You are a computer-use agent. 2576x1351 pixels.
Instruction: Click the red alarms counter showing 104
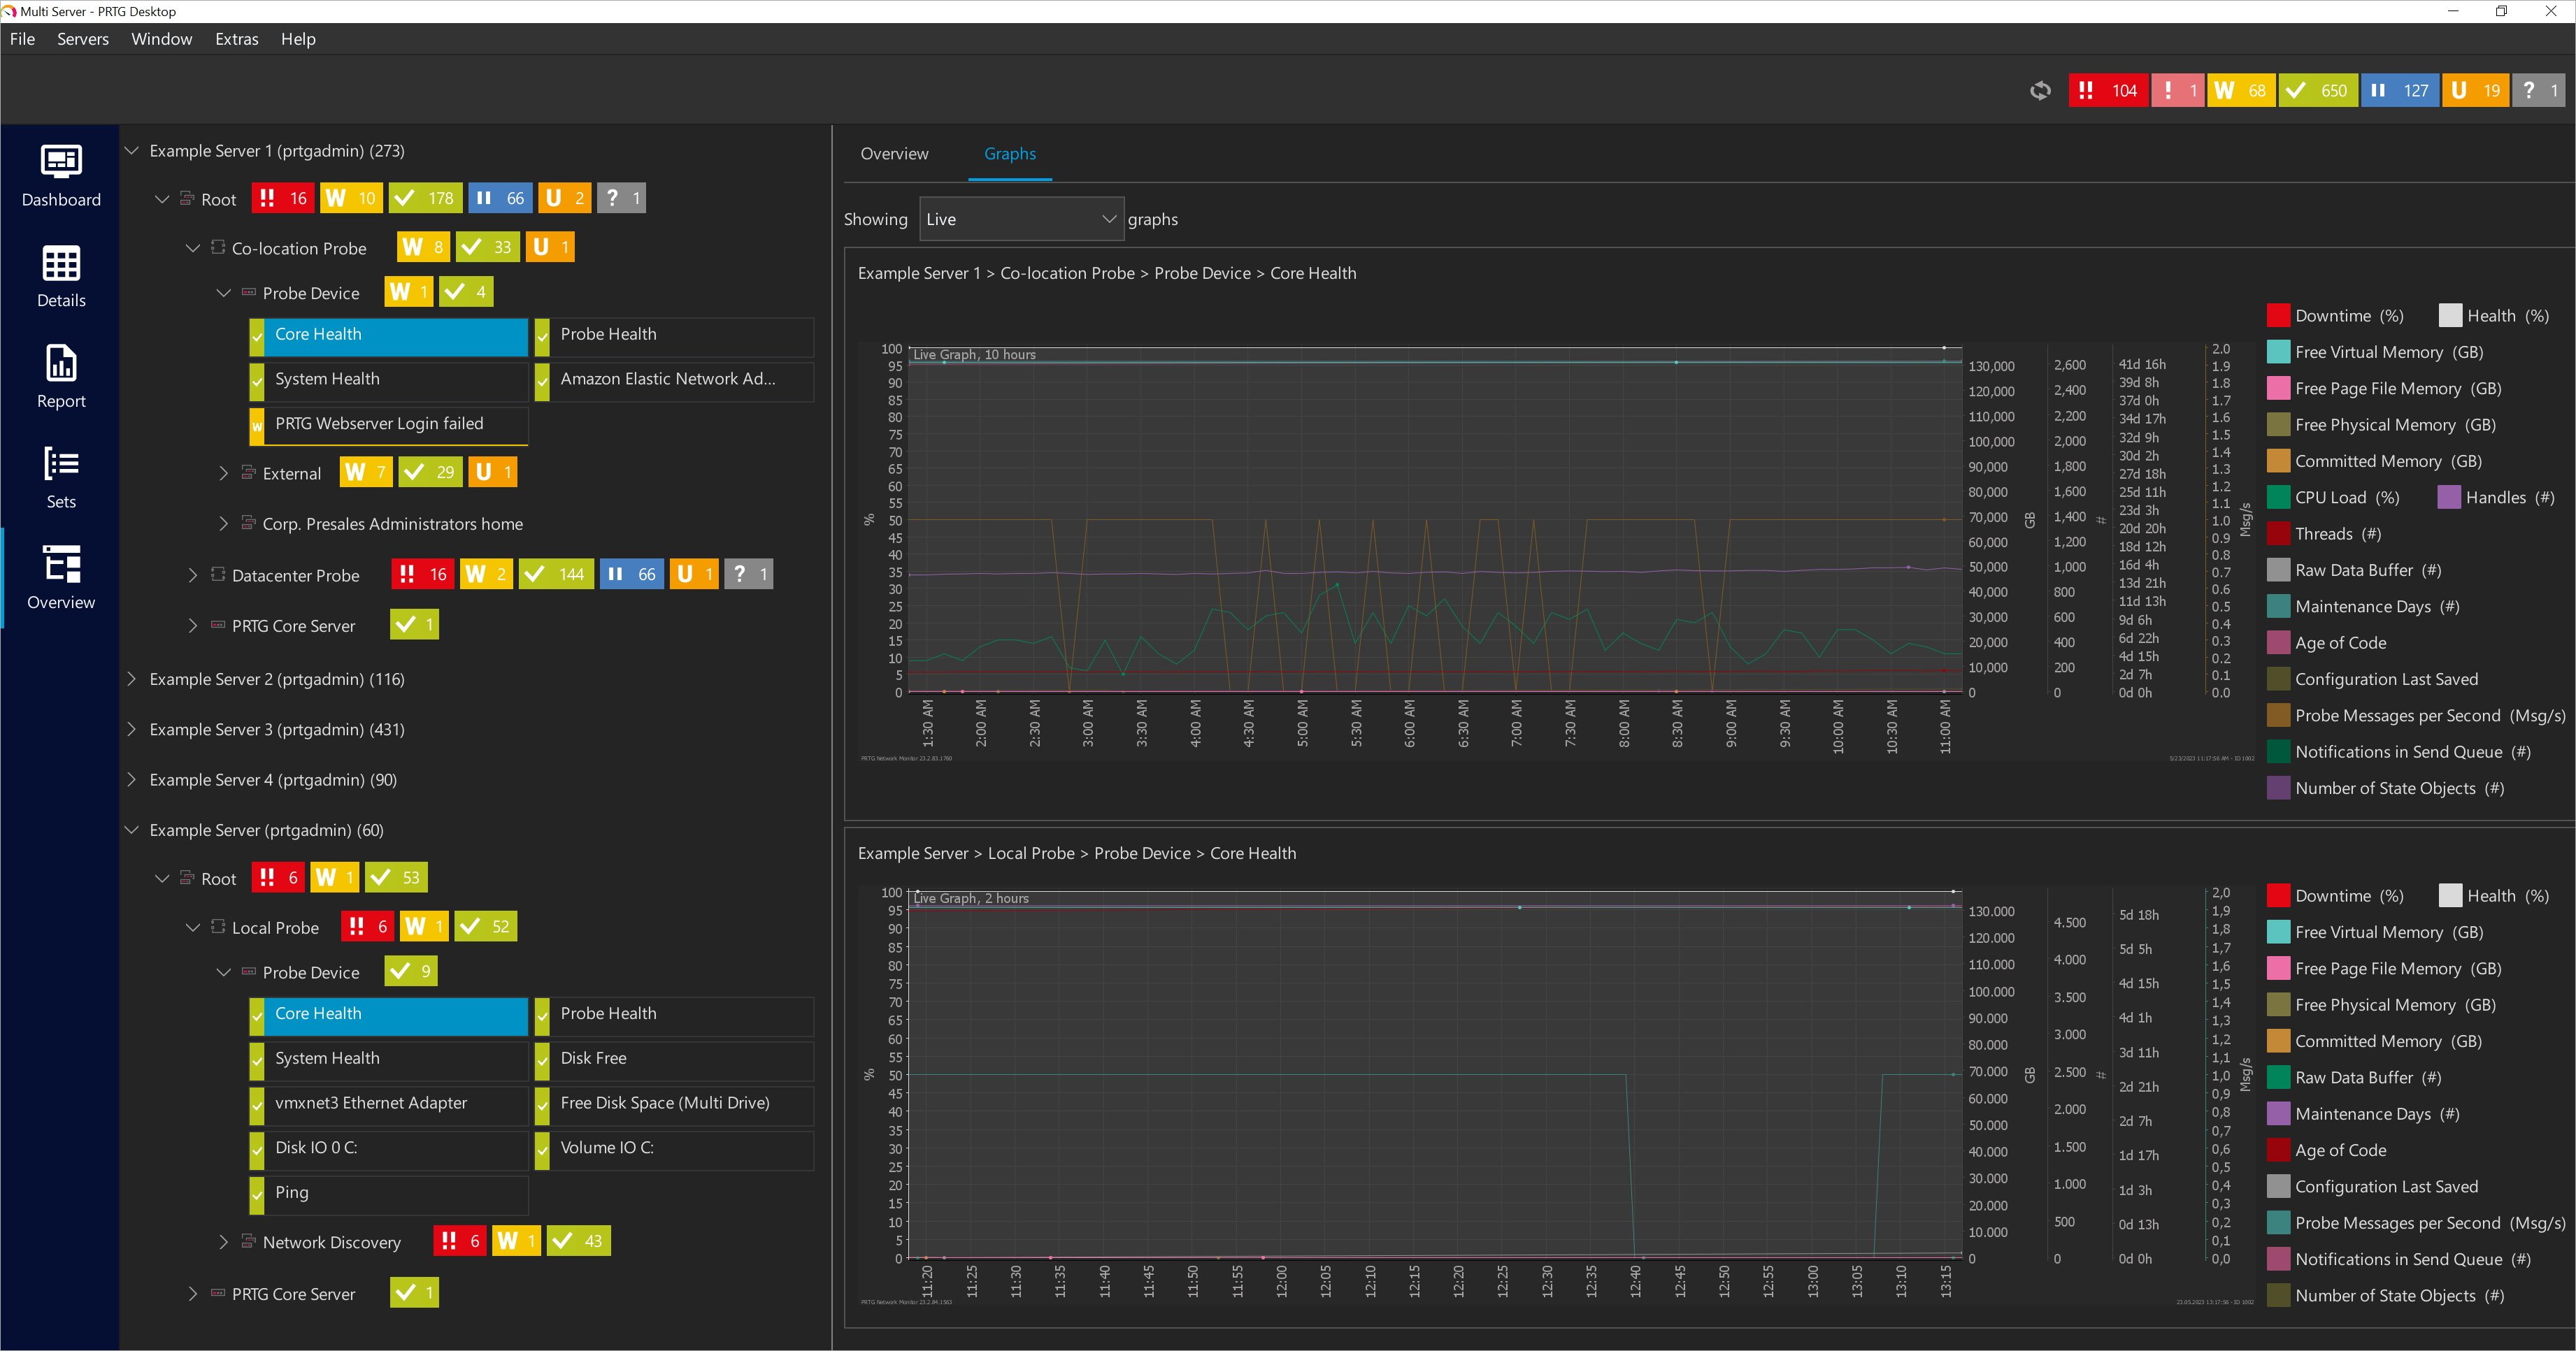[x=2108, y=90]
